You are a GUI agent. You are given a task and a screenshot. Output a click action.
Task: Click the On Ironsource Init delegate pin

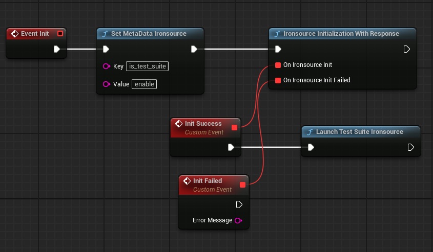click(278, 65)
